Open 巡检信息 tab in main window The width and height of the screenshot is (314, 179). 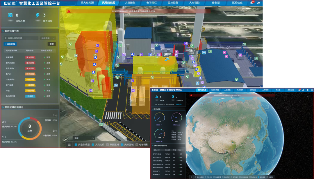pyautogui.click(x=237, y=3)
